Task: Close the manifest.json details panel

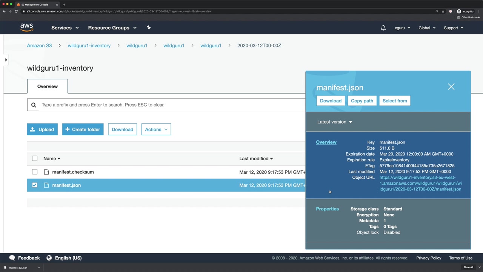Action: [x=451, y=87]
